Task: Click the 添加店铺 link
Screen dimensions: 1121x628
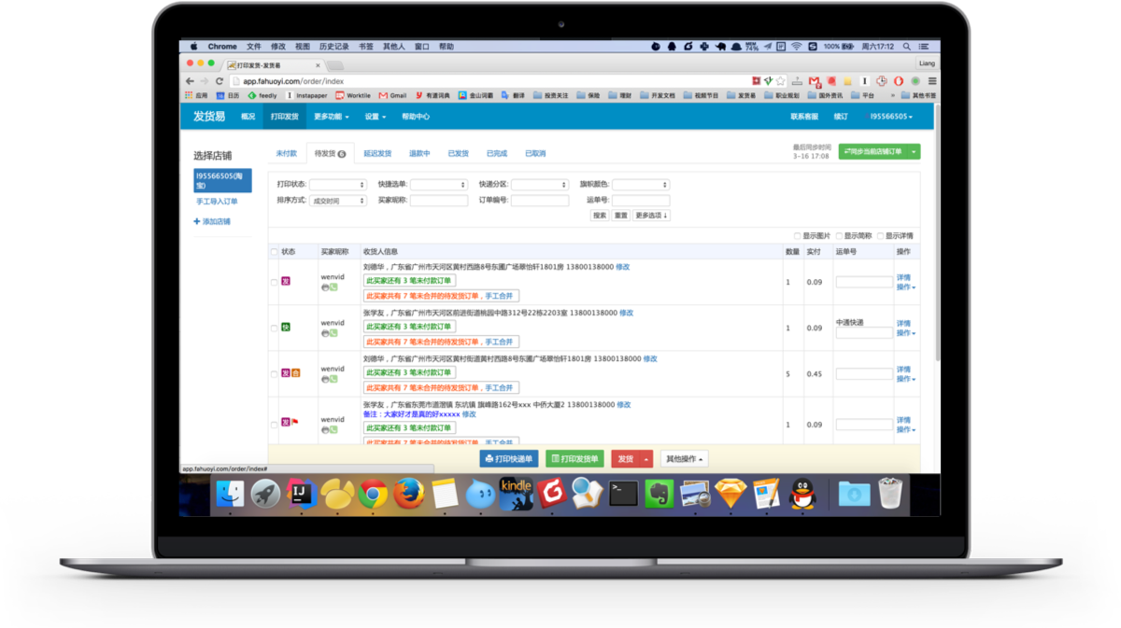Action: [212, 221]
